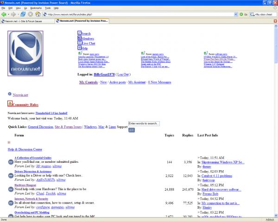Click the Forward arrow toolbar button

(13, 14)
